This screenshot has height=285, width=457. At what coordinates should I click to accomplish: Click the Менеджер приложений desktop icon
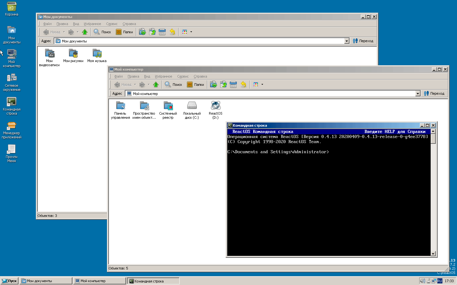point(11,126)
